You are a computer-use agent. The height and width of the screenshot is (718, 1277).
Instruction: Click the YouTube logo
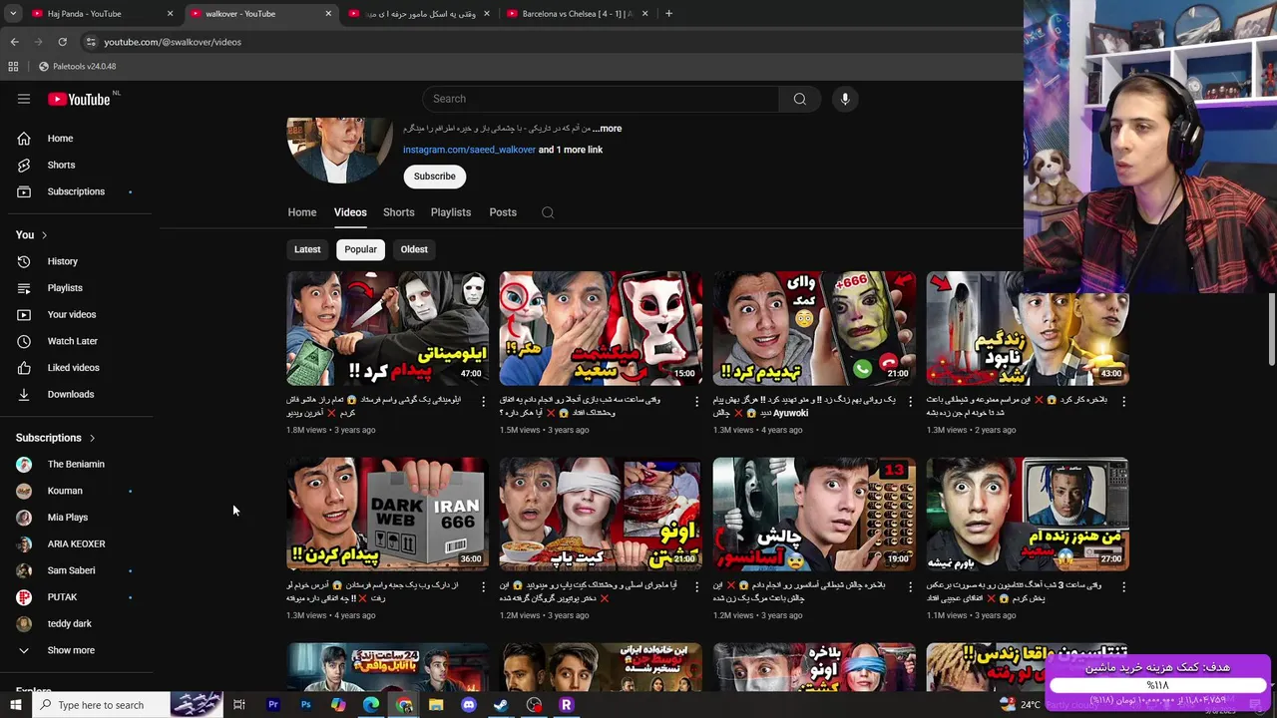point(79,99)
